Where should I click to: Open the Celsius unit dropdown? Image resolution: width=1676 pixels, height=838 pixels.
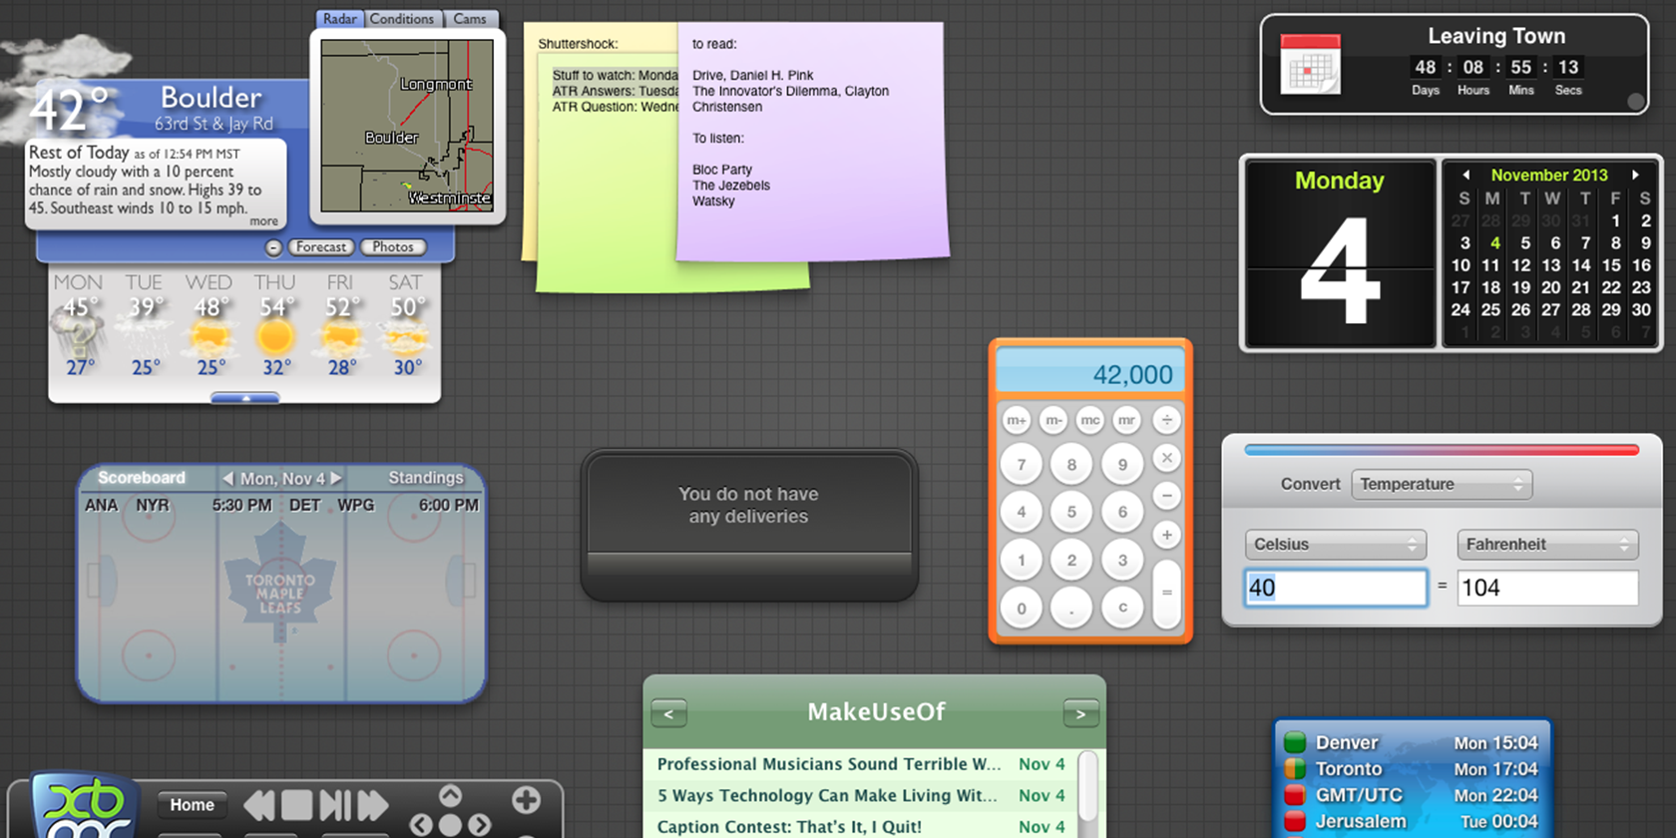[1335, 545]
